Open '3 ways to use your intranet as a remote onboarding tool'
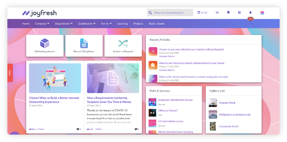This screenshot has height=142, width=287. click(x=191, y=49)
